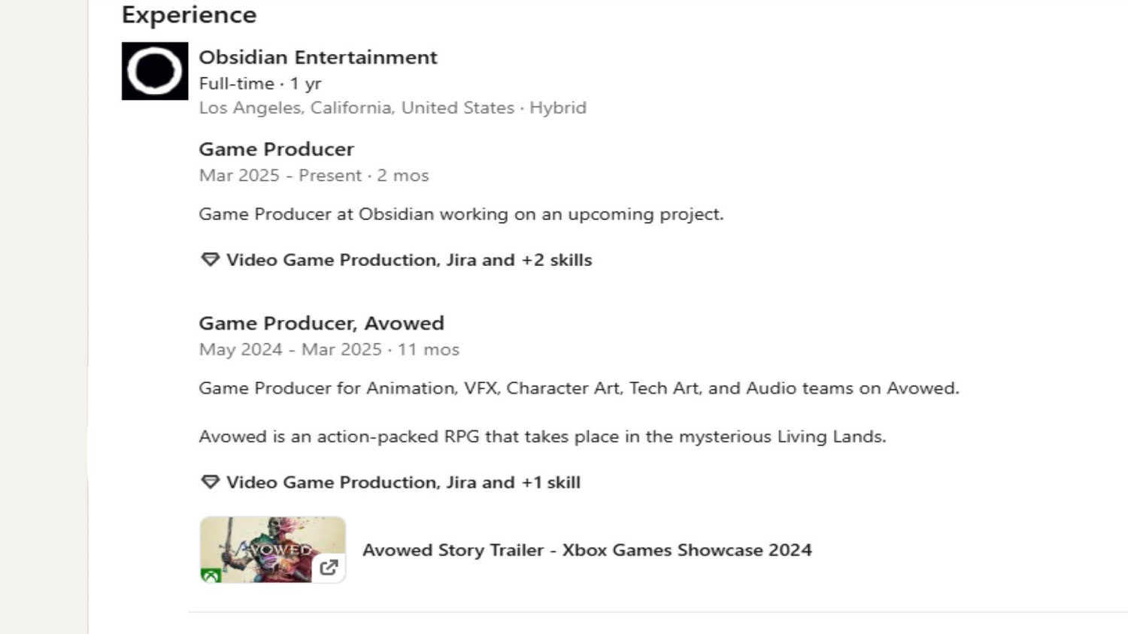
Task: Click the "Avowed is an action-packed RPG" sentence
Action: (541, 436)
